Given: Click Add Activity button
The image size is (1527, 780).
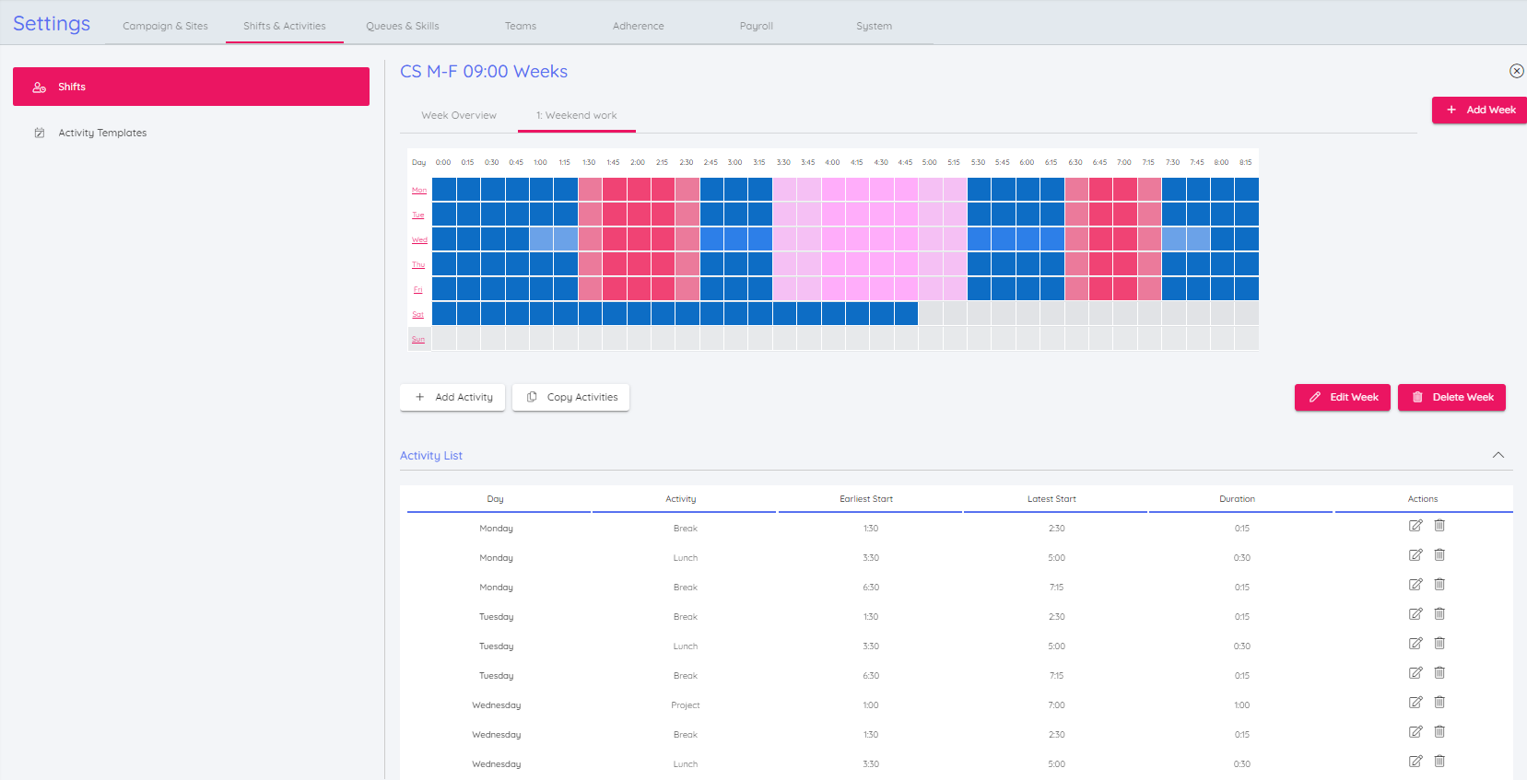Looking at the screenshot, I should tap(452, 398).
